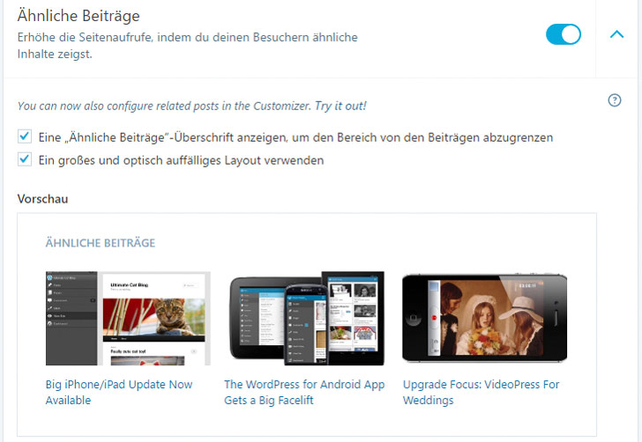Select the 'Vorschau' heading text
642x442 pixels.
[42, 199]
